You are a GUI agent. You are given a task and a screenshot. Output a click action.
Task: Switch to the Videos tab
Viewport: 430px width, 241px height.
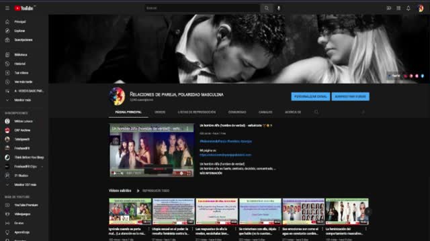pos(160,112)
